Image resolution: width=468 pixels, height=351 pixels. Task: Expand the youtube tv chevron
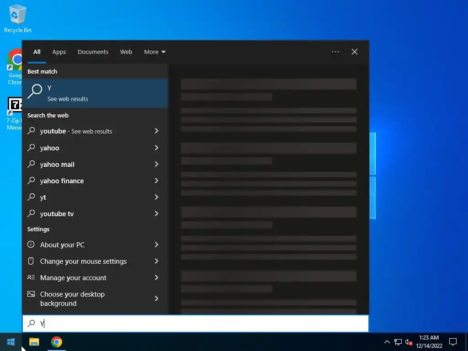[156, 213]
